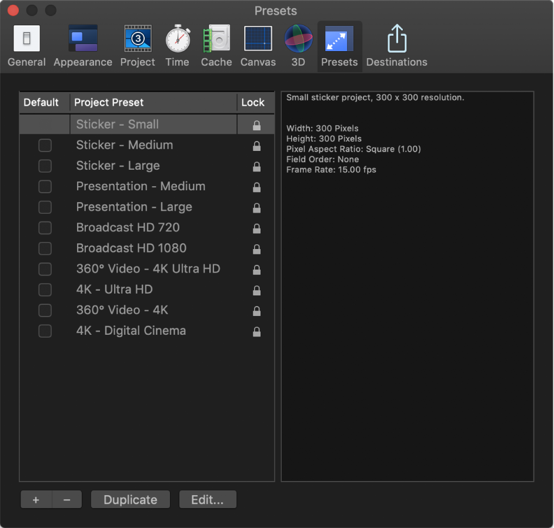Click the Duplicate button
Screen dimensions: 554x528
pos(130,499)
